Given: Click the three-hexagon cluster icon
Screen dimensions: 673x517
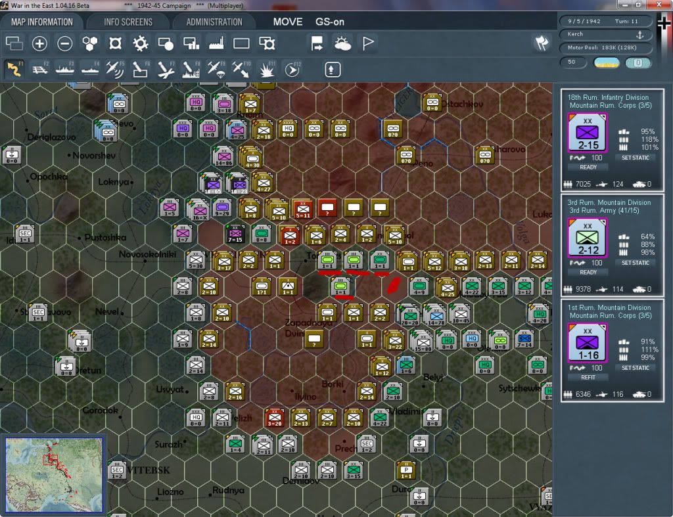Looking at the screenshot, I should pos(89,43).
